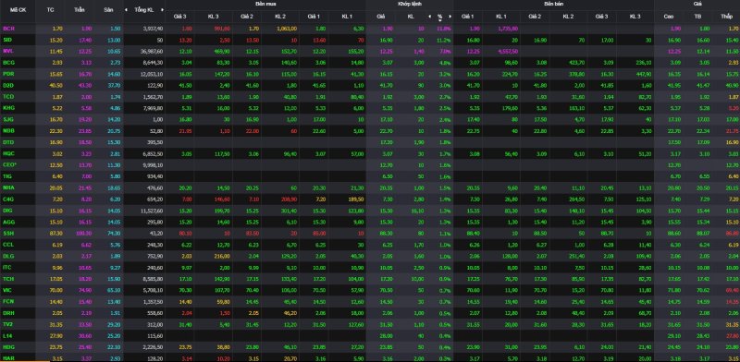Screen dimensions: 740x362
Task: Open stock symbol C4G
Action: [8, 199]
